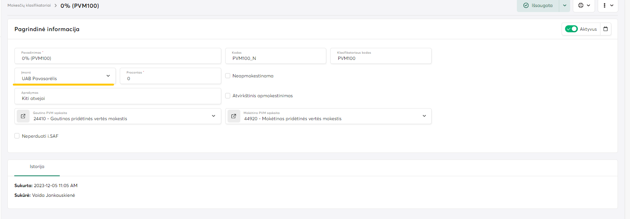Open the Mokėtina PVM sąskaita external link icon

pos(234,116)
